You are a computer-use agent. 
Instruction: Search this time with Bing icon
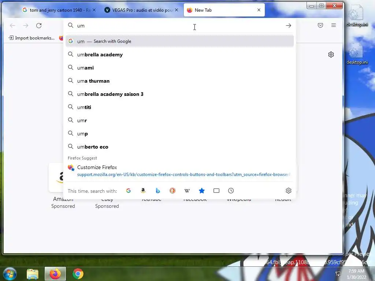tap(157, 191)
